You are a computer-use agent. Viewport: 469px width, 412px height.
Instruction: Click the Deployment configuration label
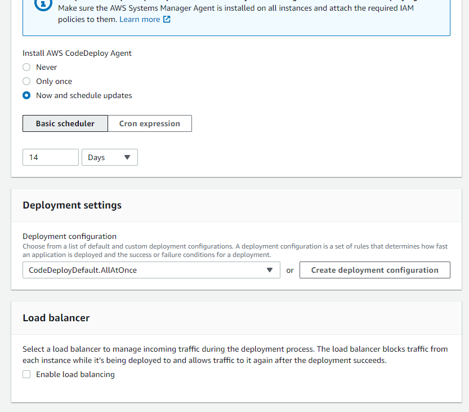(70, 236)
